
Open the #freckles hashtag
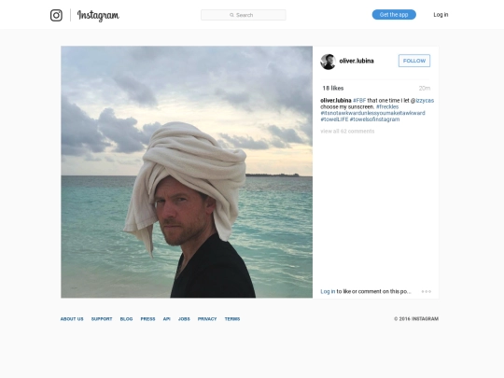click(x=387, y=106)
